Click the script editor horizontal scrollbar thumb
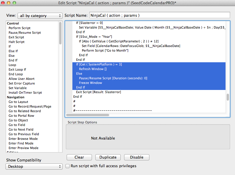Screen dimensions: 235x175 point(88,115)
